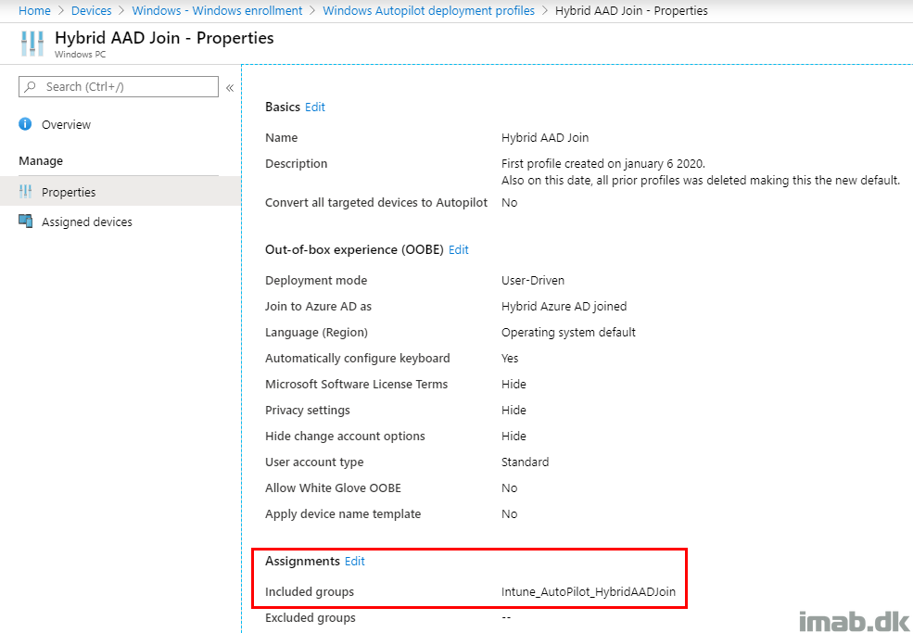This screenshot has height=633, width=913.
Task: Click the Apply device name template label
Action: (x=343, y=514)
